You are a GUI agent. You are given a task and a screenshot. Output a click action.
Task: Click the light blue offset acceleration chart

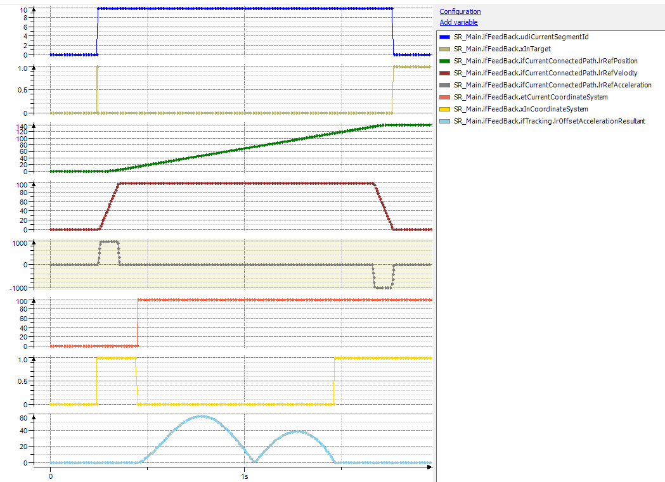[x=233, y=440]
